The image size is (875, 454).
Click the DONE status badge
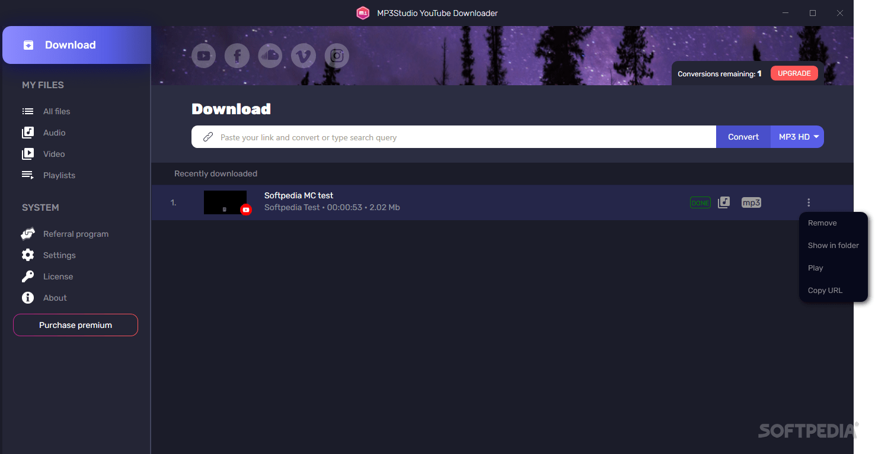click(700, 202)
